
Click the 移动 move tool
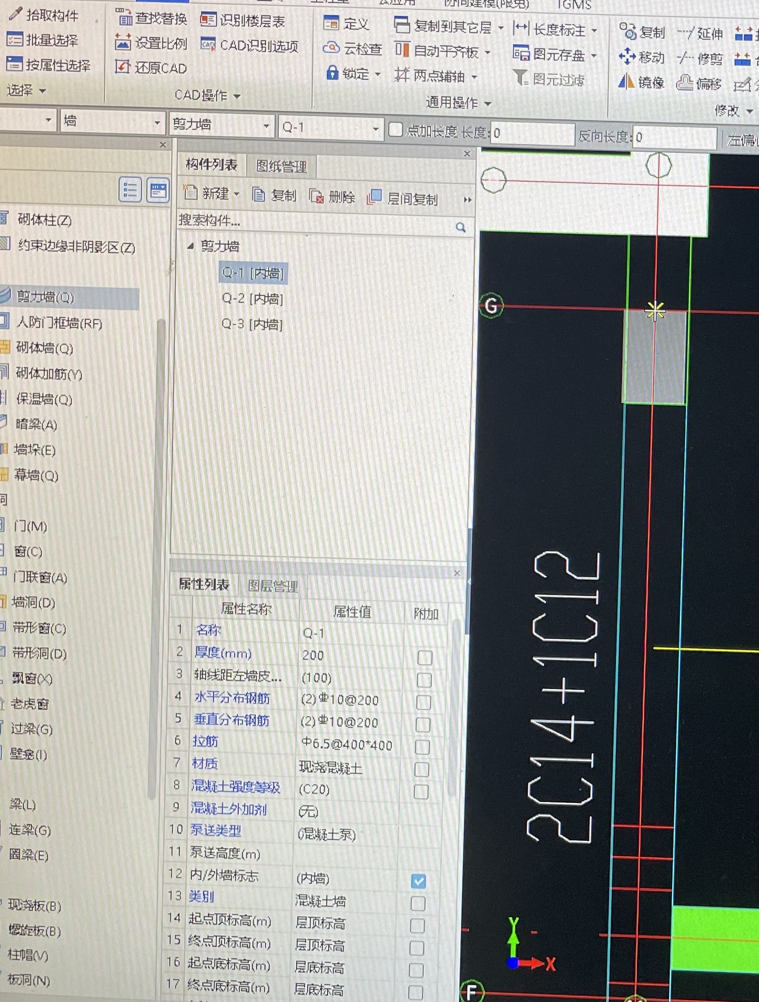[x=642, y=57]
